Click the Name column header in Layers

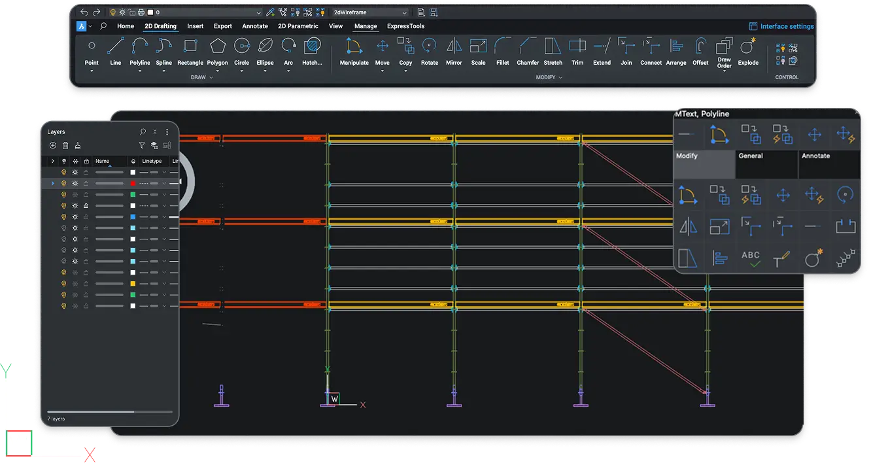coord(103,161)
